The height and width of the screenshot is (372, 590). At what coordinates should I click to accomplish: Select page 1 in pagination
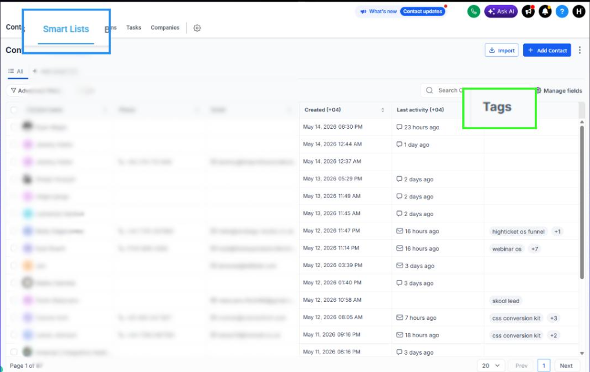pos(544,366)
